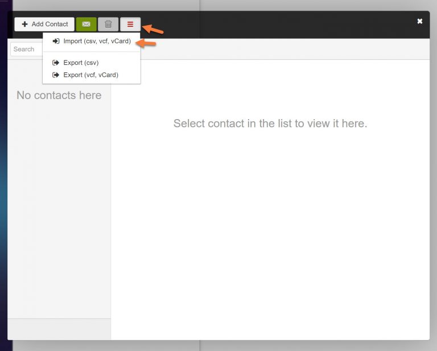Click the plus icon on Add Contact
This screenshot has height=351, width=437.
click(24, 25)
